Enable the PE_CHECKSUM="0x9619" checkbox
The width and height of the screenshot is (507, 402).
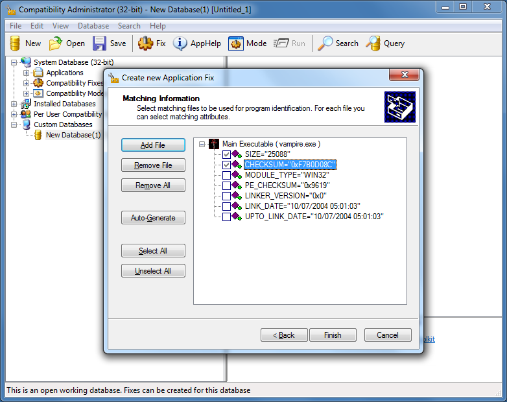(x=226, y=185)
